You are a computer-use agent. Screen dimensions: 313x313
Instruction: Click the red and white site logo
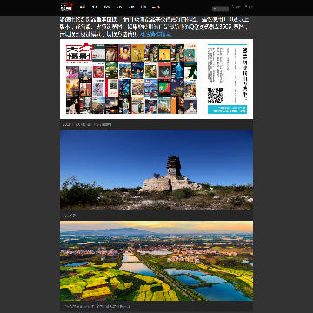(66, 6)
